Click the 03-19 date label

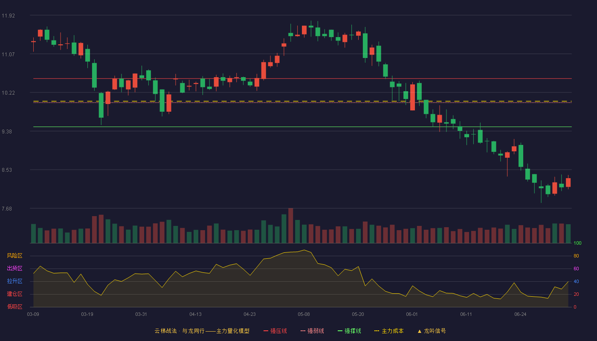point(87,314)
